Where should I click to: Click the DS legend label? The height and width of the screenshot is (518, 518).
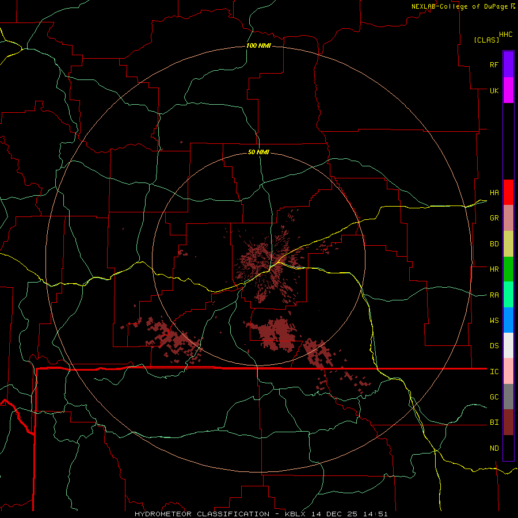pyautogui.click(x=494, y=346)
